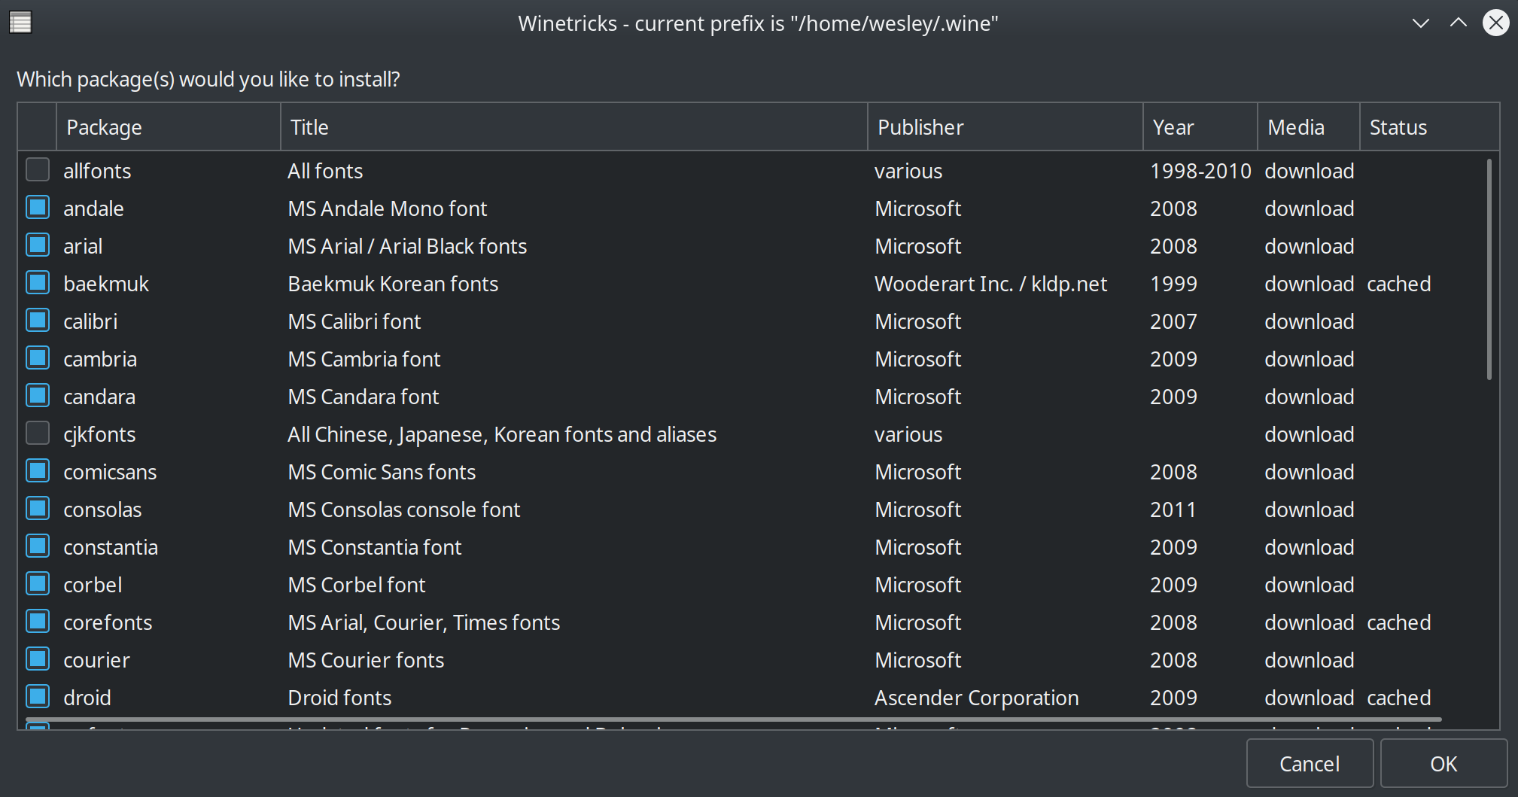
Task: Click the "Ascender Corporation" publisher cell
Action: tap(976, 698)
